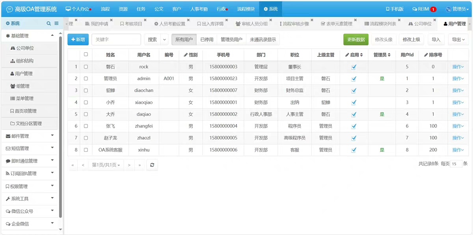Filter by 已停用 tab
The image size is (473, 235).
tap(207, 39)
